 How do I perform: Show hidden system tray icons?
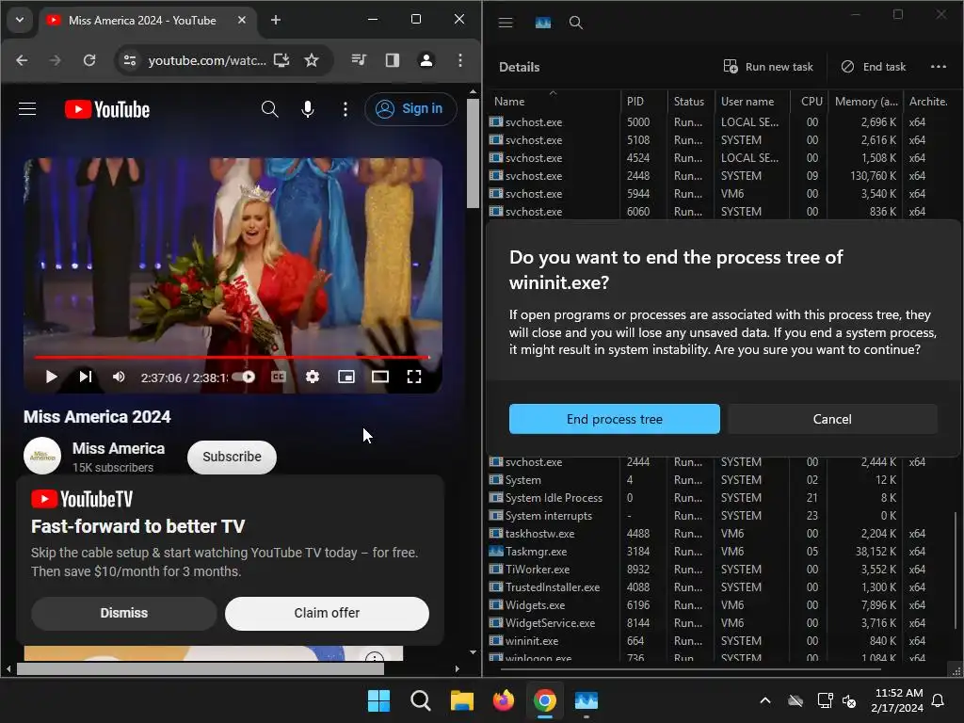[765, 700]
